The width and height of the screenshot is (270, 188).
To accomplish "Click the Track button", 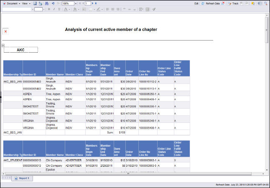I will coord(235,3).
